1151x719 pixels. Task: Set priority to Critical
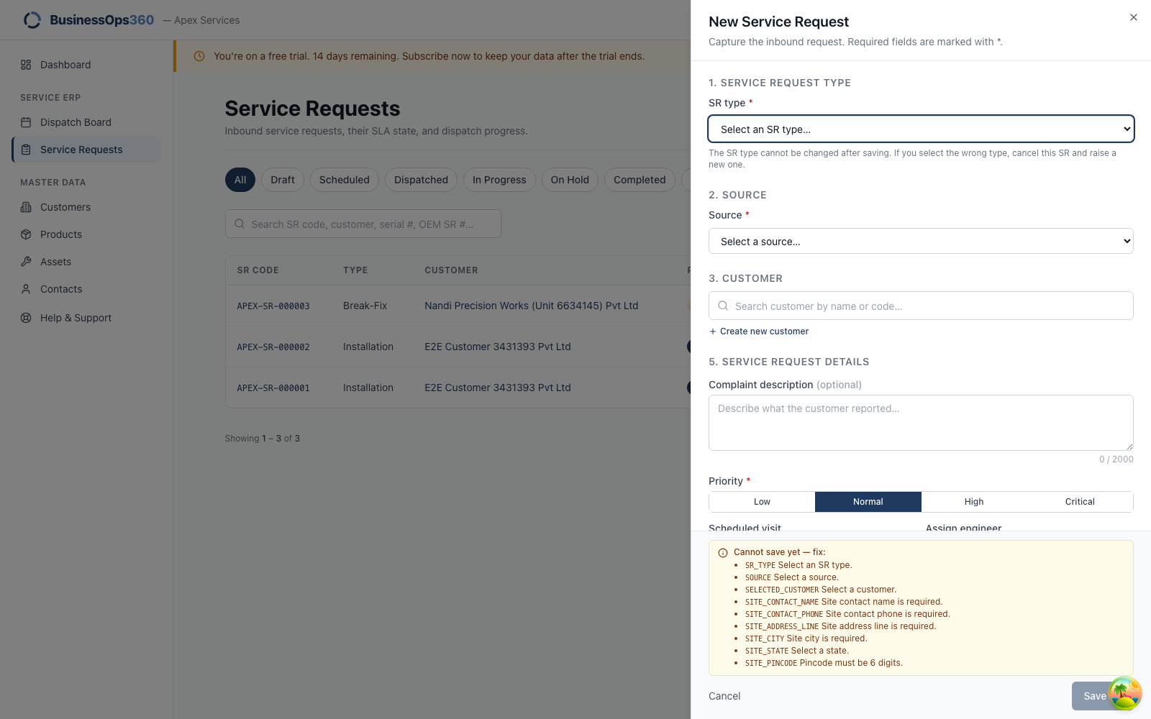[x=1080, y=502]
